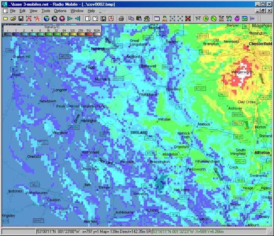Click the greyed-out Stop menu item

103,11
